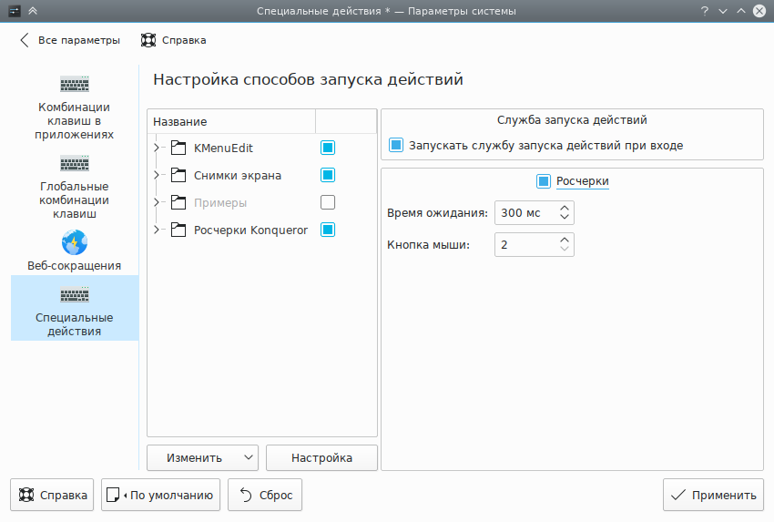Select Комбинации клавиш в приложениях keyboard icon
Screen dimensions: 774x522
click(75, 85)
